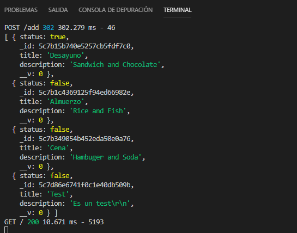297x233 pixels.
Task: Click the terminal cursor prompt
Action: (6, 230)
